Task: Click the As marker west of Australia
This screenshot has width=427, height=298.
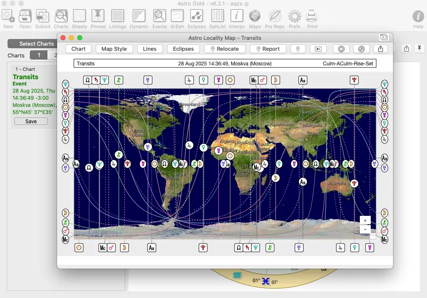Action: 303,182
